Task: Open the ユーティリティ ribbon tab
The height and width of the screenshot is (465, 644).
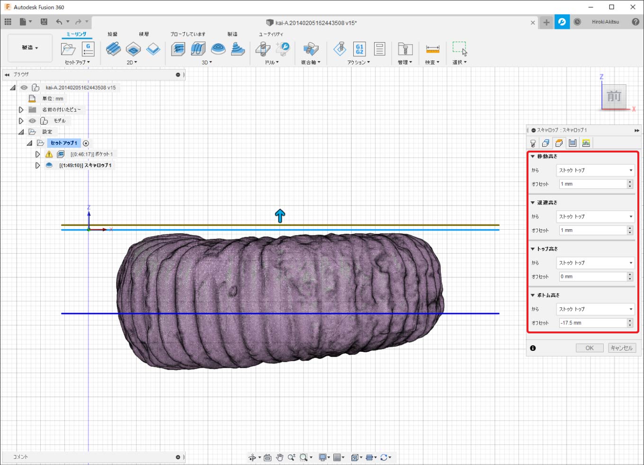Action: click(x=271, y=34)
